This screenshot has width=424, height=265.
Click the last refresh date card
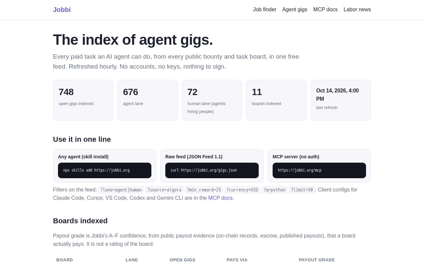click(341, 100)
